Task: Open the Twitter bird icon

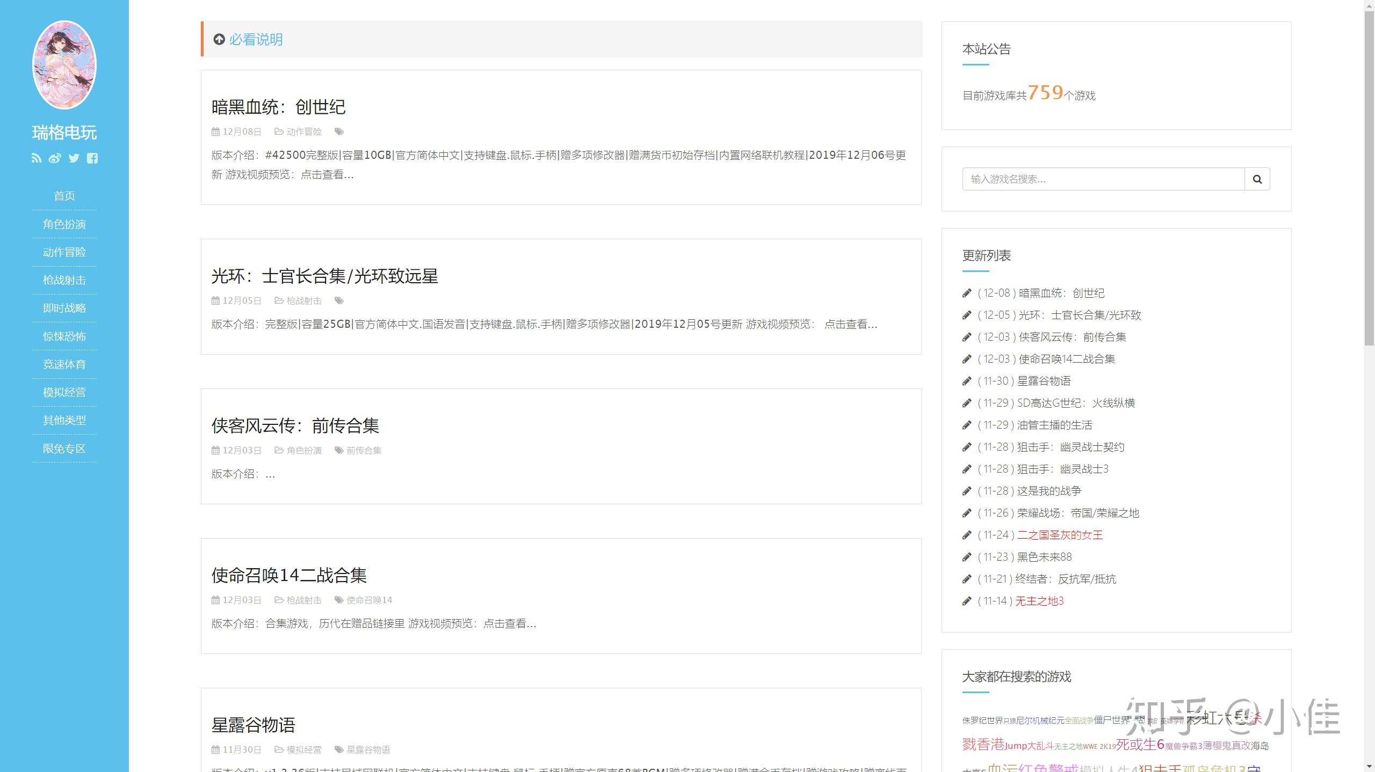Action: click(x=74, y=158)
